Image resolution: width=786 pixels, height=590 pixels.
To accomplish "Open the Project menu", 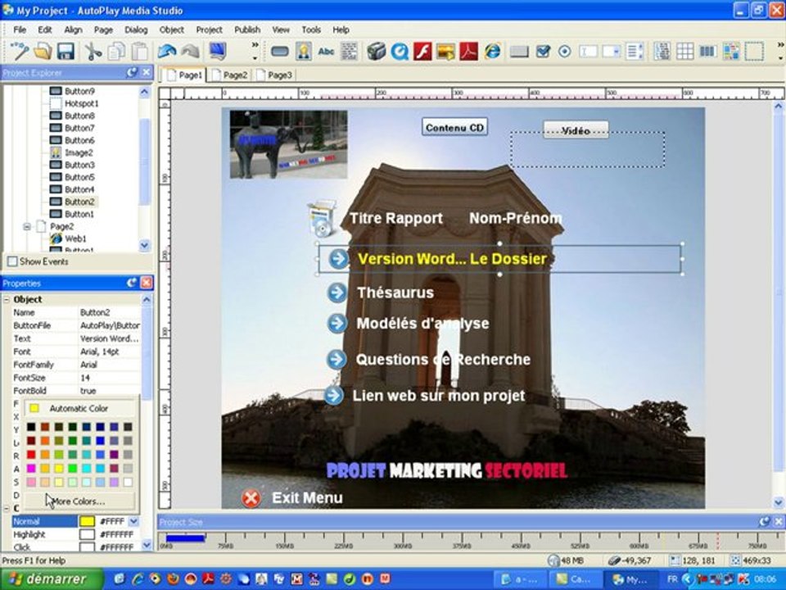I will pyautogui.click(x=209, y=30).
